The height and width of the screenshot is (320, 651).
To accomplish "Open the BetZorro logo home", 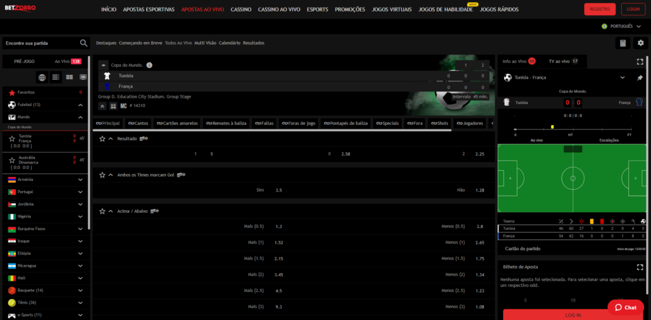I will pyautogui.click(x=20, y=8).
